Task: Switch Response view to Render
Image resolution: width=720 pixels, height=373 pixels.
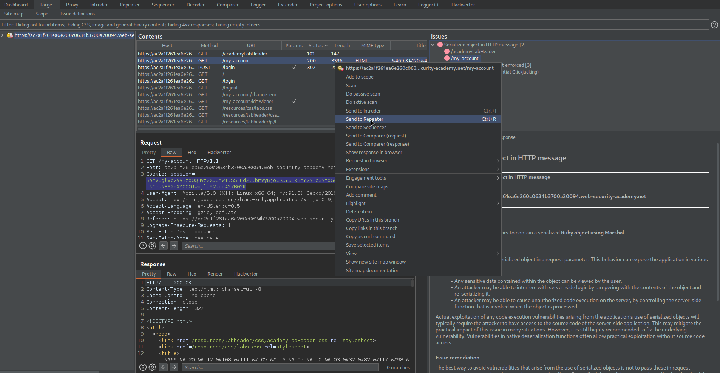Action: pyautogui.click(x=215, y=274)
